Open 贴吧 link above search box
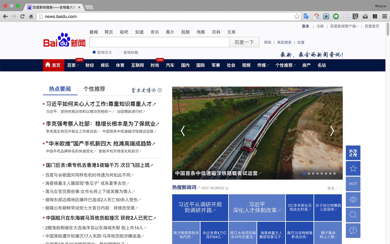The image size is (390, 244). point(124,32)
